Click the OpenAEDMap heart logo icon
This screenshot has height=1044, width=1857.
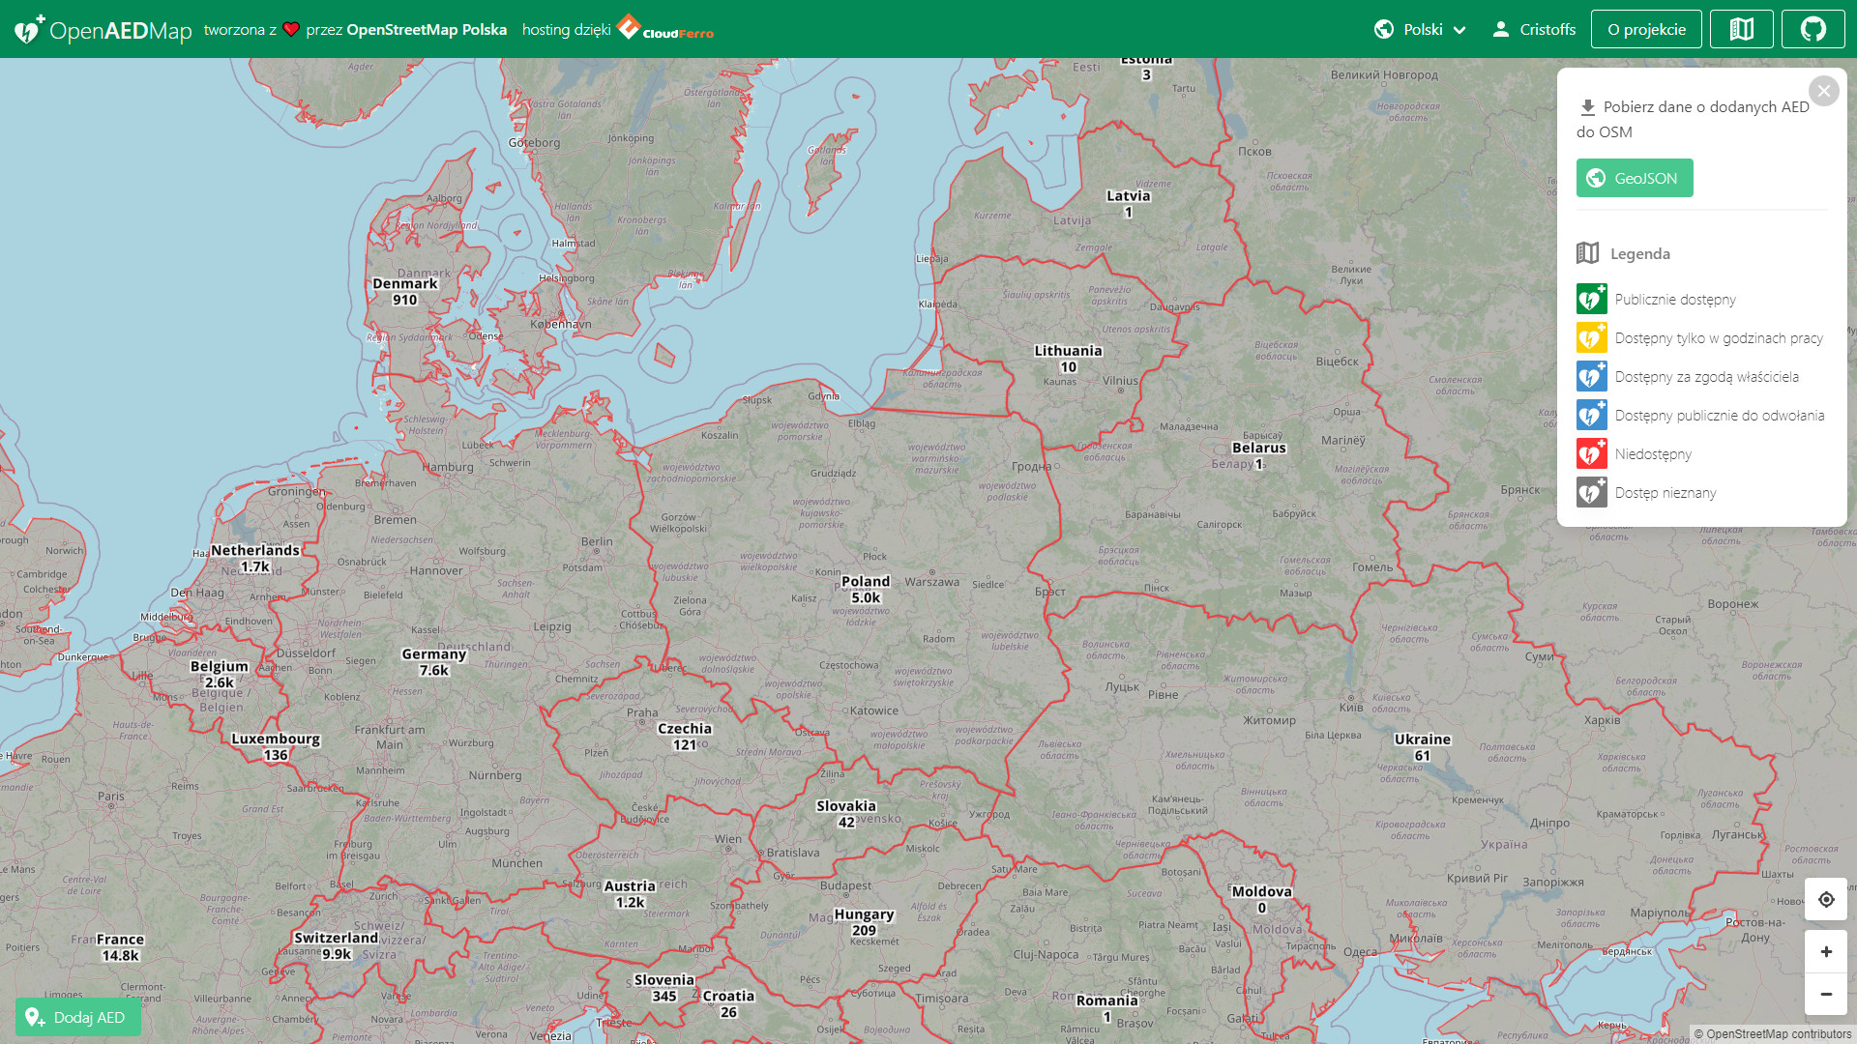click(26, 28)
